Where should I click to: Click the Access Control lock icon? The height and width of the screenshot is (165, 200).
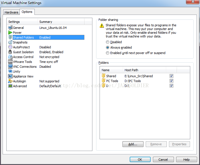point(10,57)
